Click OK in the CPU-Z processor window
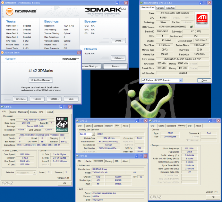Viewport: 222px width, 202px height. [65, 183]
